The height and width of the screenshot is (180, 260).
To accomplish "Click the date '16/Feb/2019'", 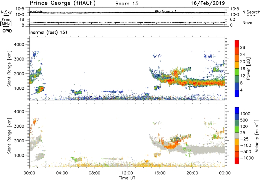I will 208,3.
